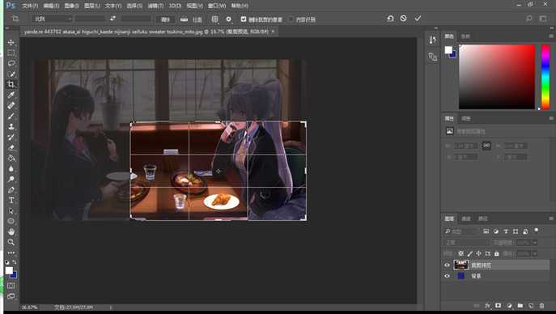The height and width of the screenshot is (314, 556).
Task: Delete the selected layer with trash icon
Action: coord(541,305)
